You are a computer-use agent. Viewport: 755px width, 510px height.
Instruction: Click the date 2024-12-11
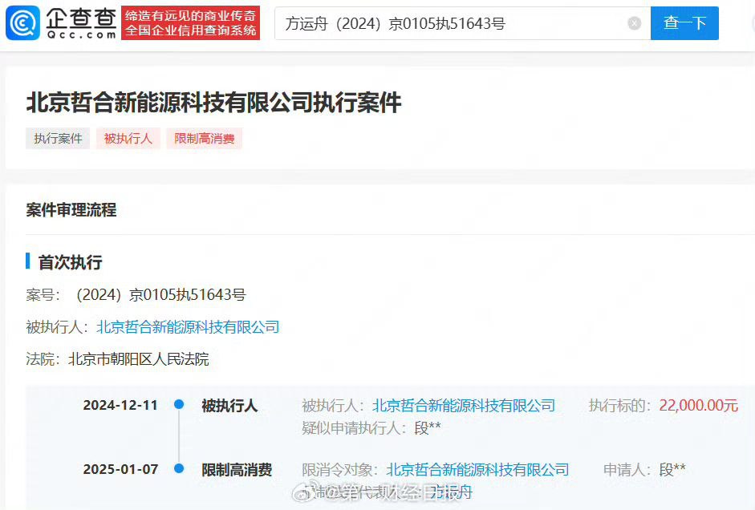click(120, 405)
